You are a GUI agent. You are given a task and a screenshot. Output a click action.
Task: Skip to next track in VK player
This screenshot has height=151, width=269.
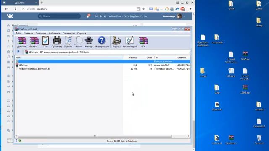tap(105, 16)
